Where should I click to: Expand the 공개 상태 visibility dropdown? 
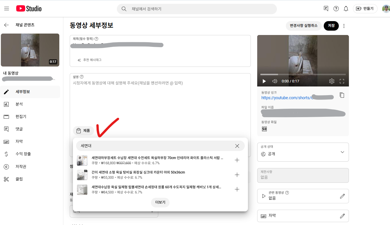(x=303, y=152)
